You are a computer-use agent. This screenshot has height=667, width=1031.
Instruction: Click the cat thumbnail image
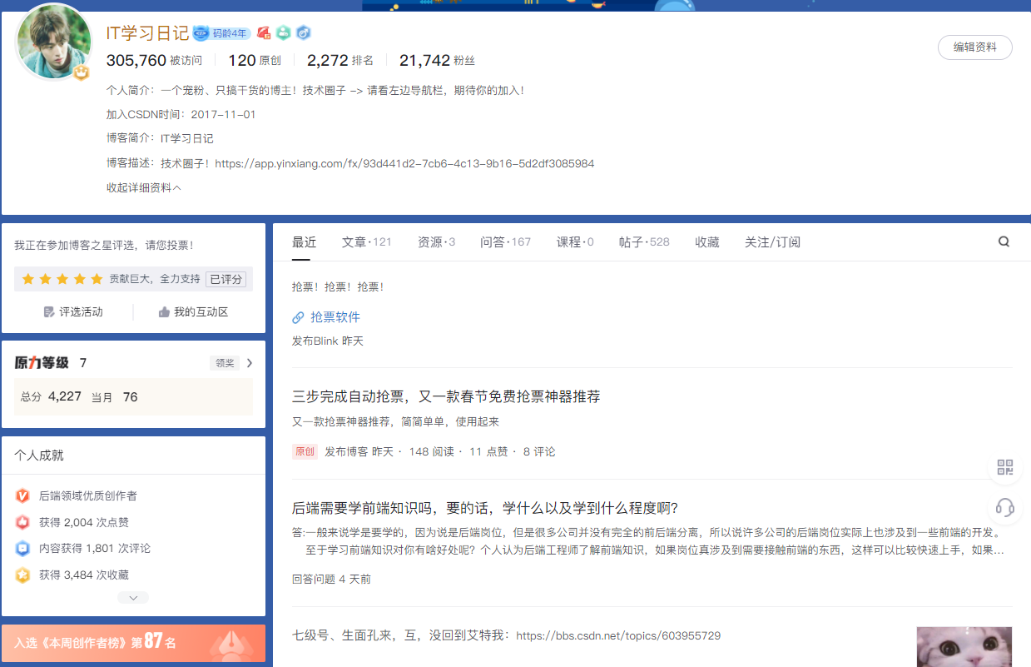tap(964, 647)
